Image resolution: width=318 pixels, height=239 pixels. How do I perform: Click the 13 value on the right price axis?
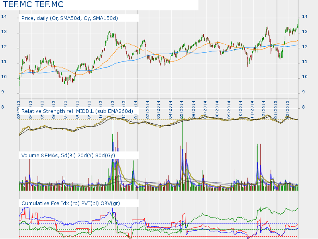pyautogui.click(x=304, y=32)
